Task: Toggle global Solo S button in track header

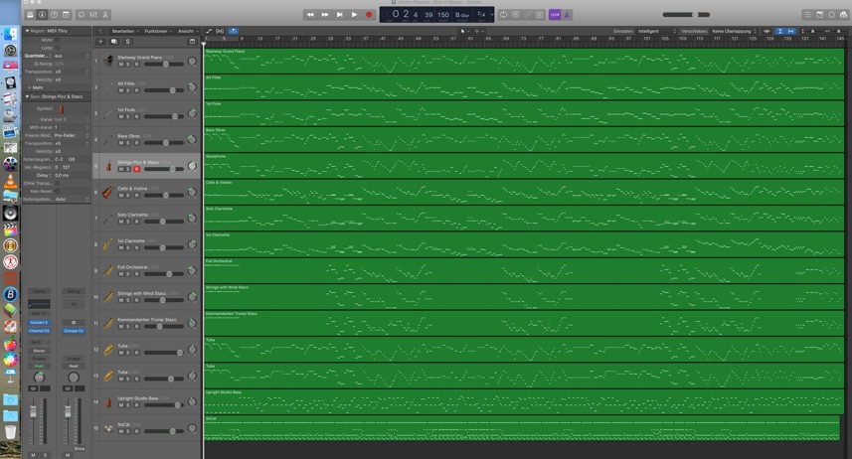Action: click(127, 42)
